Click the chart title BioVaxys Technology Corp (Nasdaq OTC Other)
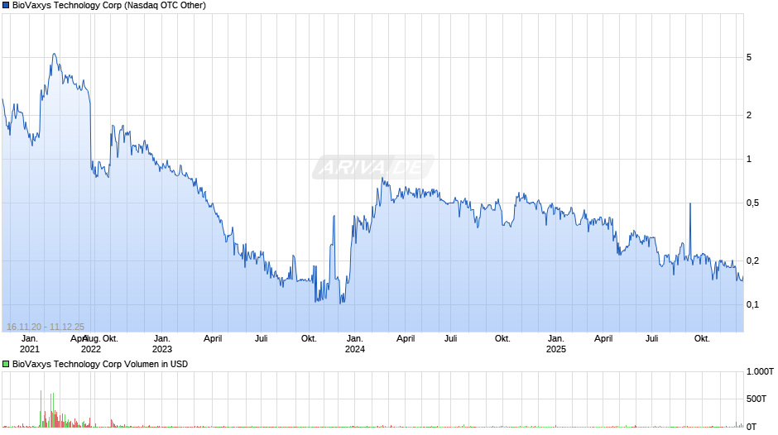Viewport: 778px width, 435px height. coord(109,6)
